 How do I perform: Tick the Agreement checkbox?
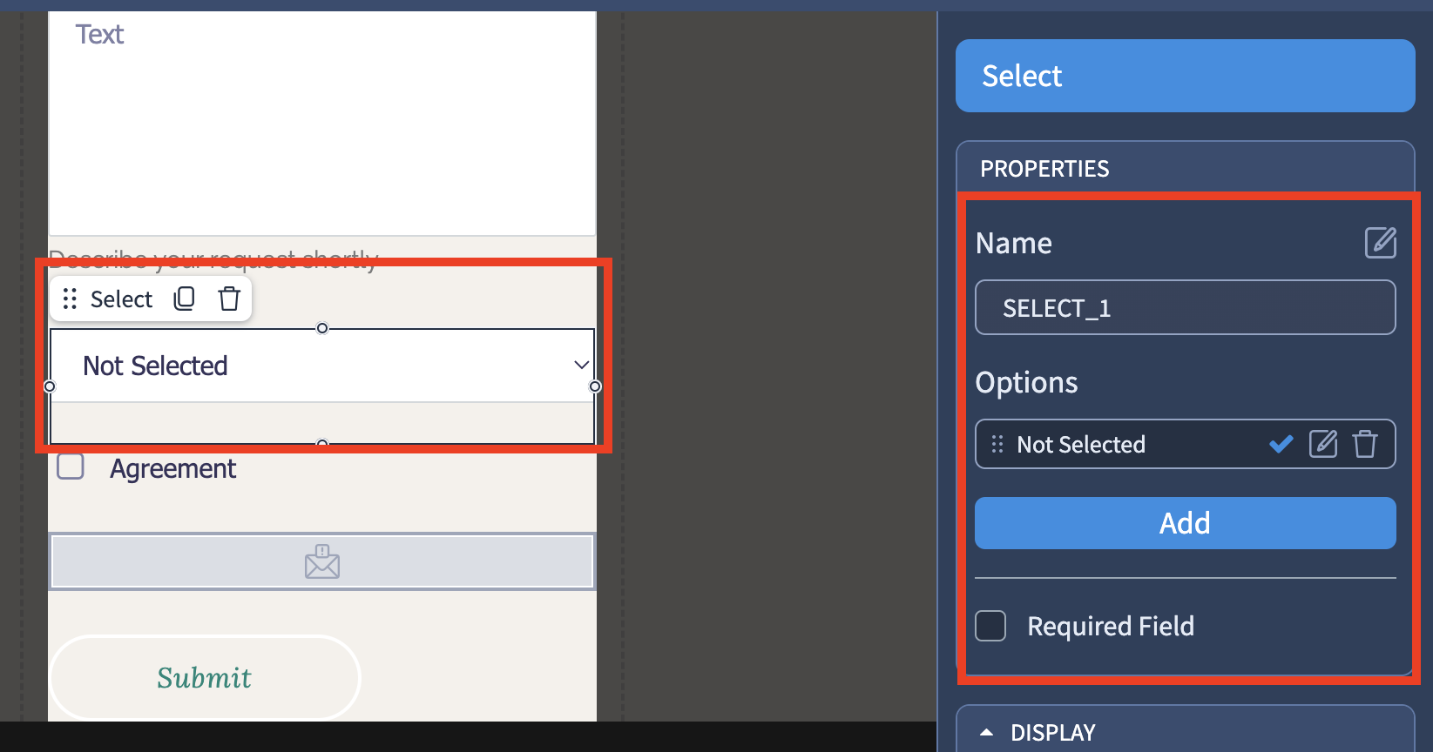[x=71, y=467]
